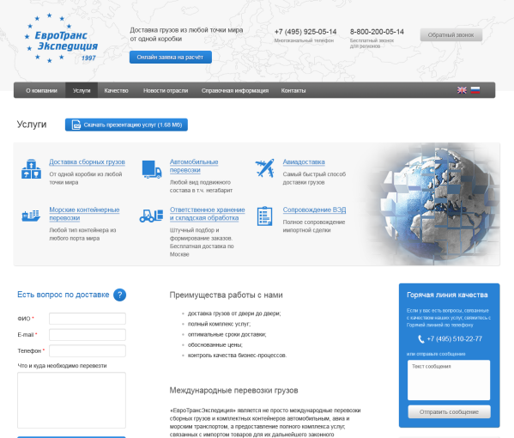Open the 'Сопровождение ВЭД' link

(314, 210)
